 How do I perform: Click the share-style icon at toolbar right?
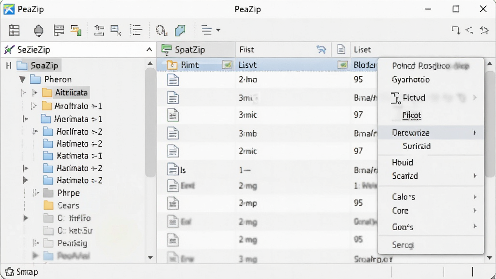(x=469, y=31)
